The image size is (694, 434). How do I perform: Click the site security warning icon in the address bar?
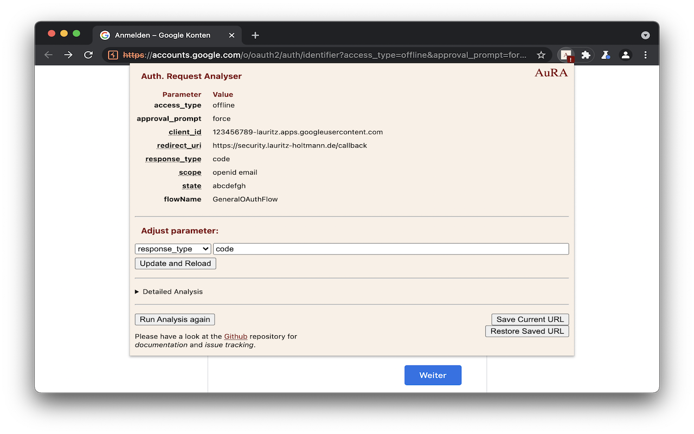click(x=113, y=55)
